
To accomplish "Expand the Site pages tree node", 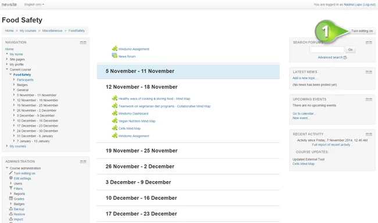I will click(7, 59).
